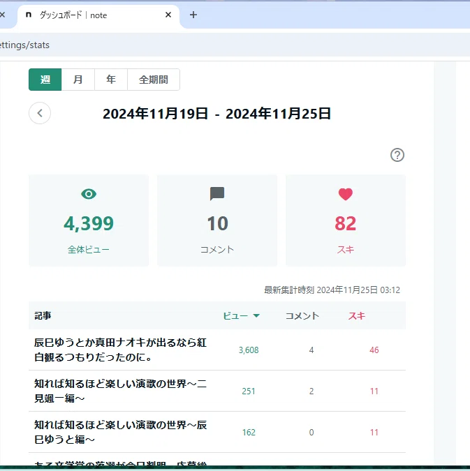
Task: Click the date range 2024年11月19日 - 2024年11月25日
Action: (x=216, y=114)
